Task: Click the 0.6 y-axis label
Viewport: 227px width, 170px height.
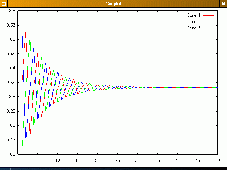Action: pos(12,11)
